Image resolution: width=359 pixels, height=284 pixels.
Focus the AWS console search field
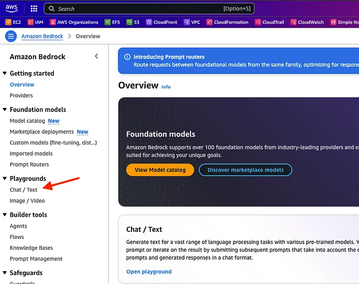tap(149, 8)
